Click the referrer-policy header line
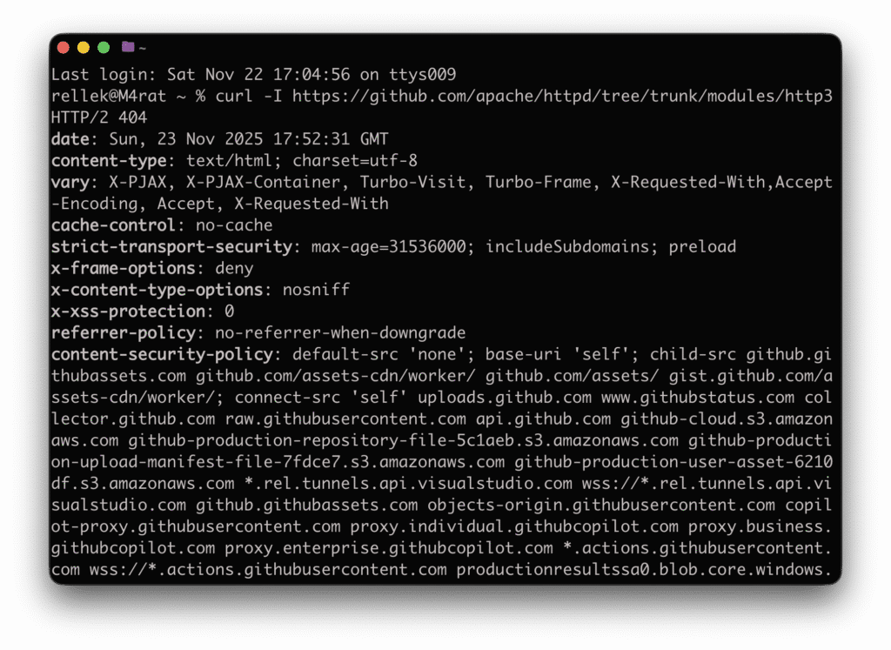The width and height of the screenshot is (891, 650). click(x=258, y=332)
